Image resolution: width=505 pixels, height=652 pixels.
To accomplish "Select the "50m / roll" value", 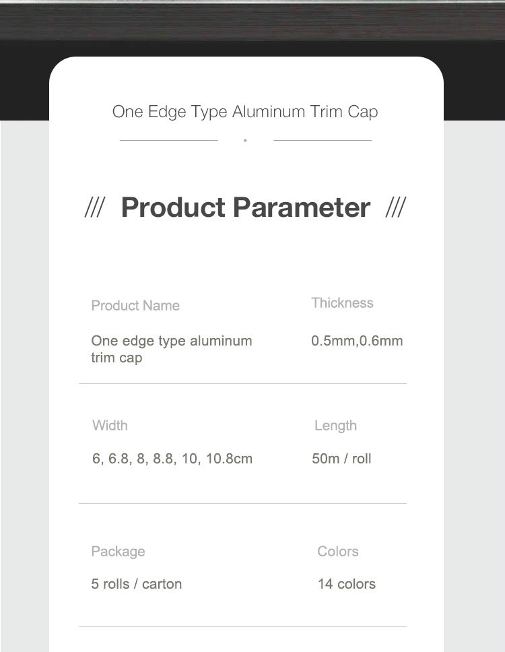I will click(x=341, y=459).
